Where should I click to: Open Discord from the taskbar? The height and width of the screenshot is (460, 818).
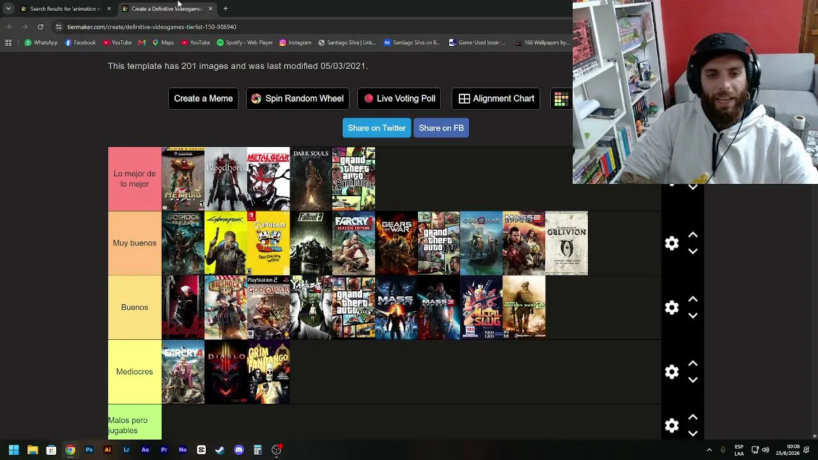[239, 450]
